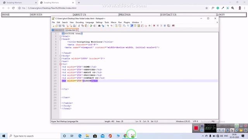
Task: Paste from clipboard via toolbar icon
Action: [x=86, y=26]
